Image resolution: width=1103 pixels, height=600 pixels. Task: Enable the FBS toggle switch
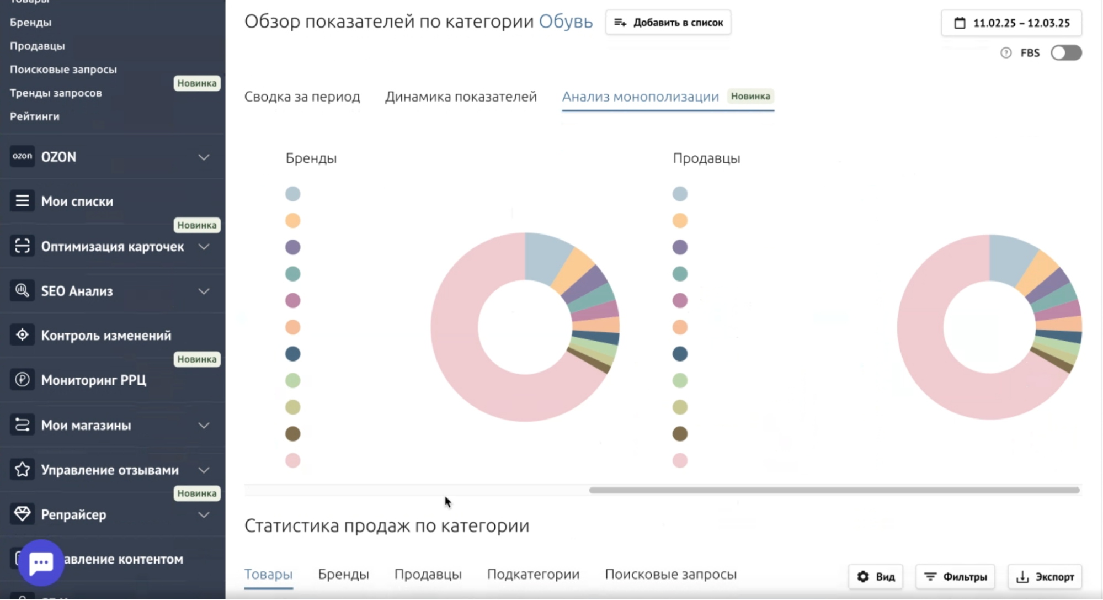point(1066,52)
